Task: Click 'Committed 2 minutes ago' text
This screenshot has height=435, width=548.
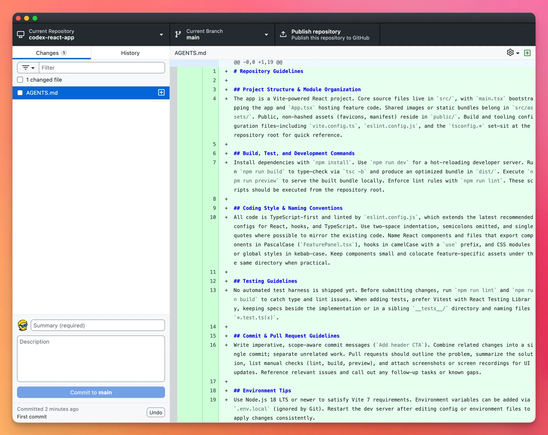Action: click(48, 409)
